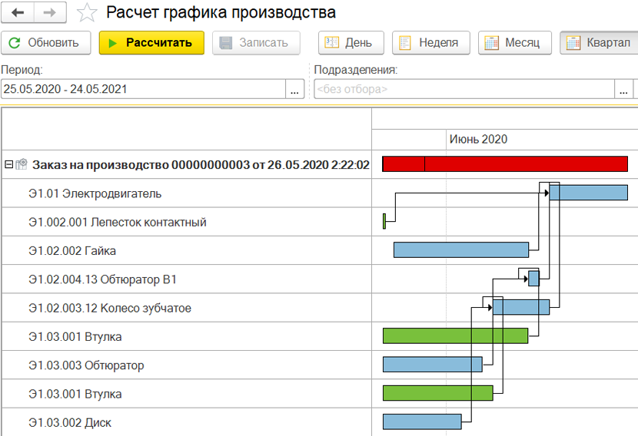
Task: Click the production order document icon
Action: pyautogui.click(x=22, y=164)
